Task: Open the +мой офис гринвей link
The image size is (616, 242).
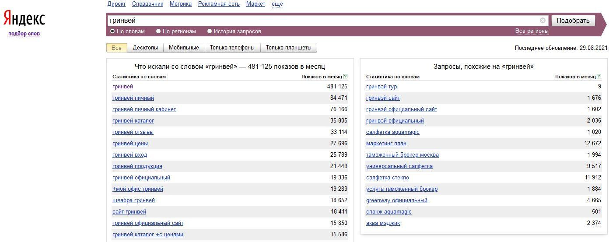Action: (138, 189)
